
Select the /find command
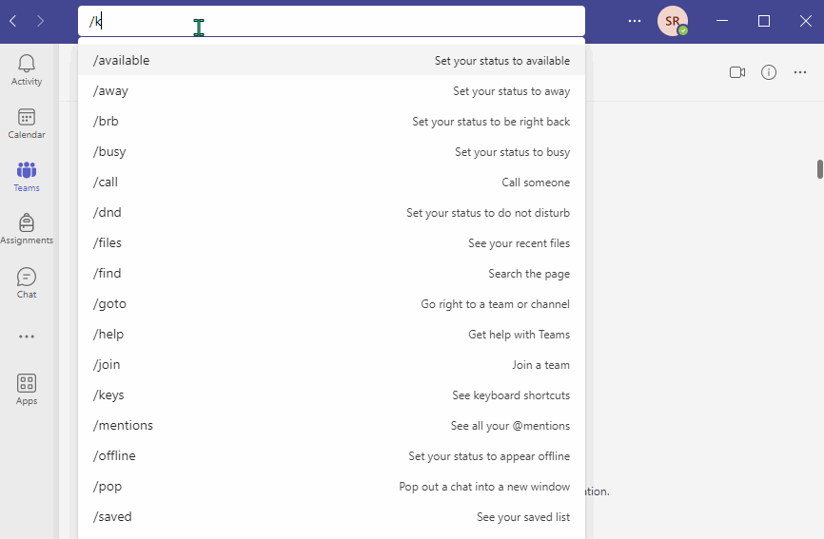click(x=331, y=274)
